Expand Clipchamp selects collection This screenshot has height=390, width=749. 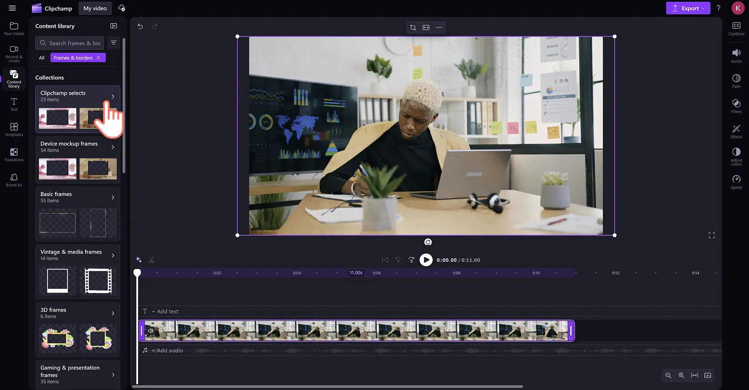click(x=113, y=96)
